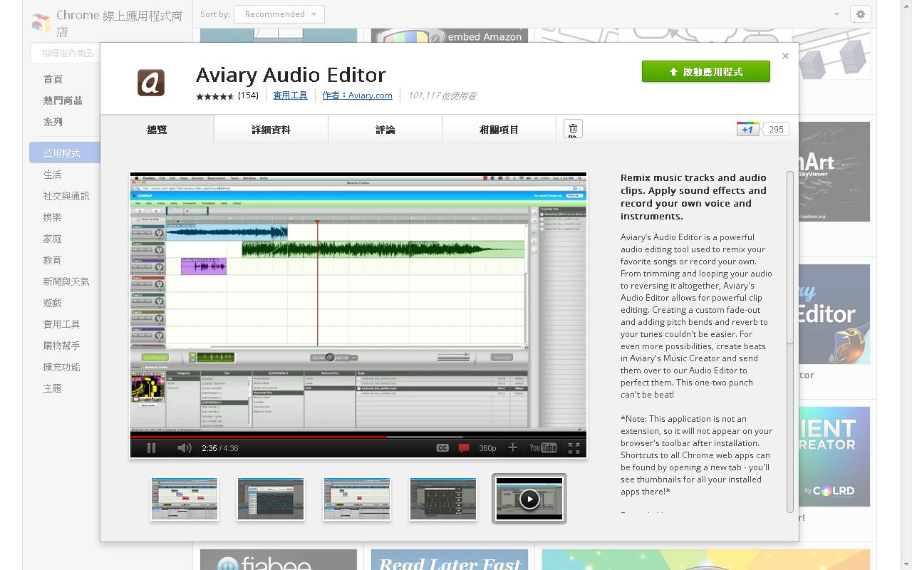Close the app detail dialog
The image size is (912, 570).
point(785,56)
